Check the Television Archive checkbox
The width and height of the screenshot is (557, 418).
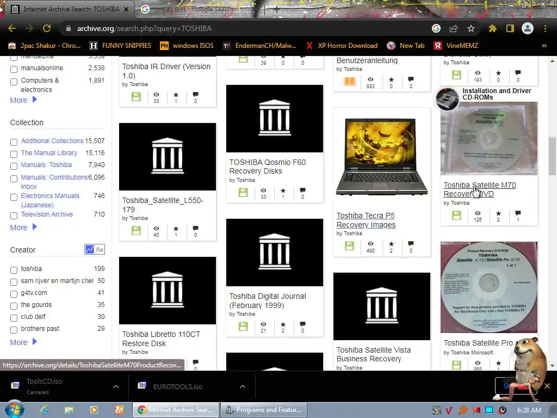(14, 216)
